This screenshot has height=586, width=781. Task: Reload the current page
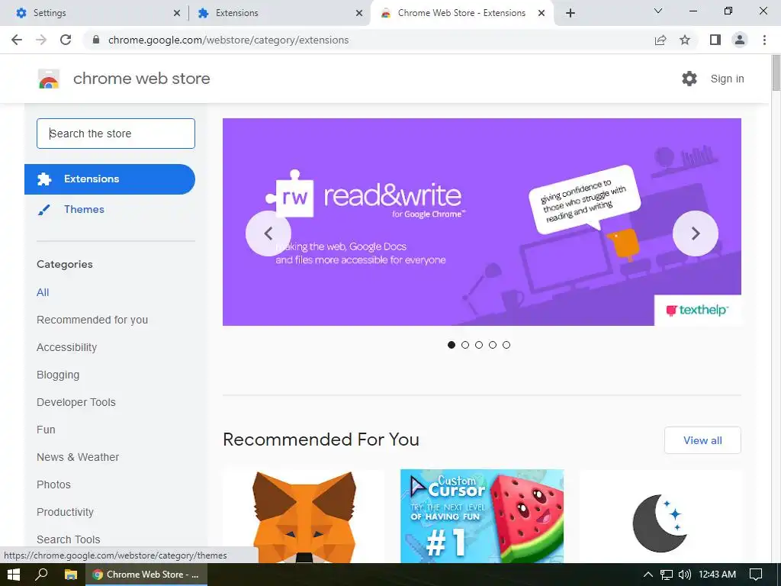point(66,40)
